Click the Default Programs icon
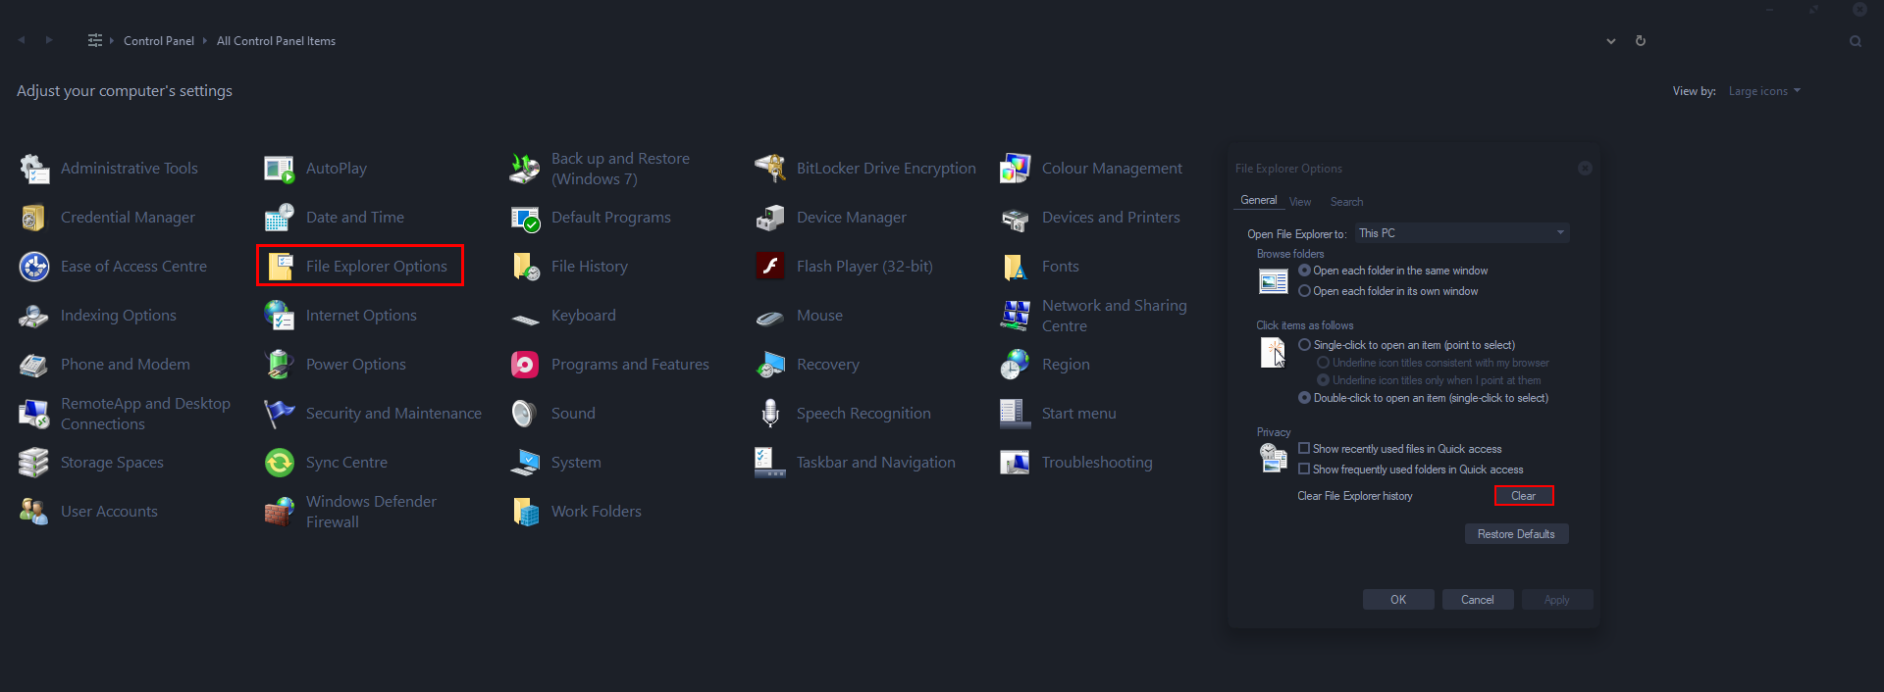Image resolution: width=1884 pixels, height=692 pixels. tap(525, 218)
